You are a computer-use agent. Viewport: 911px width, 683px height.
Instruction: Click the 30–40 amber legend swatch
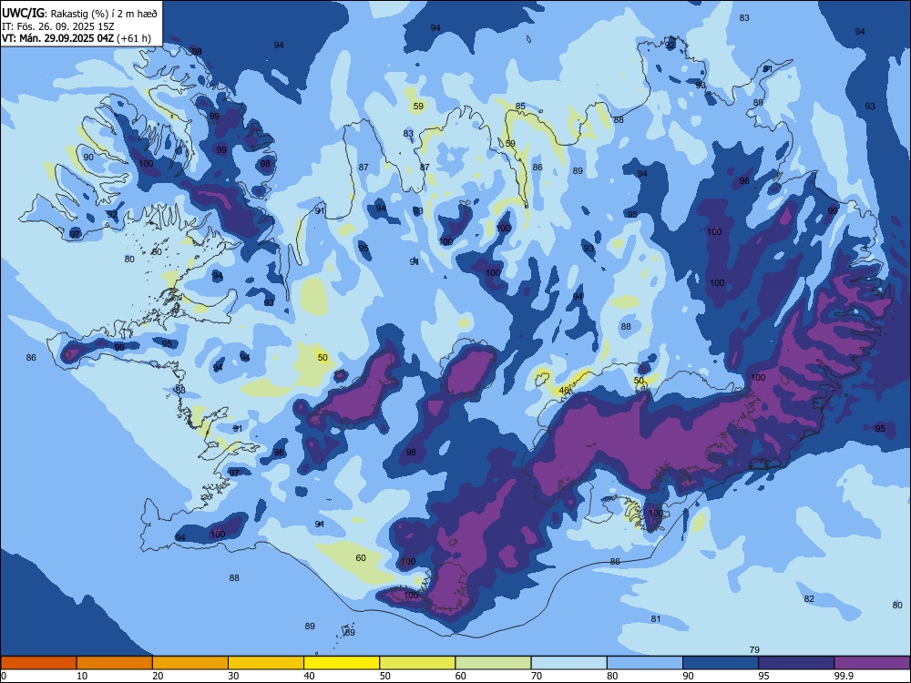[x=266, y=663]
